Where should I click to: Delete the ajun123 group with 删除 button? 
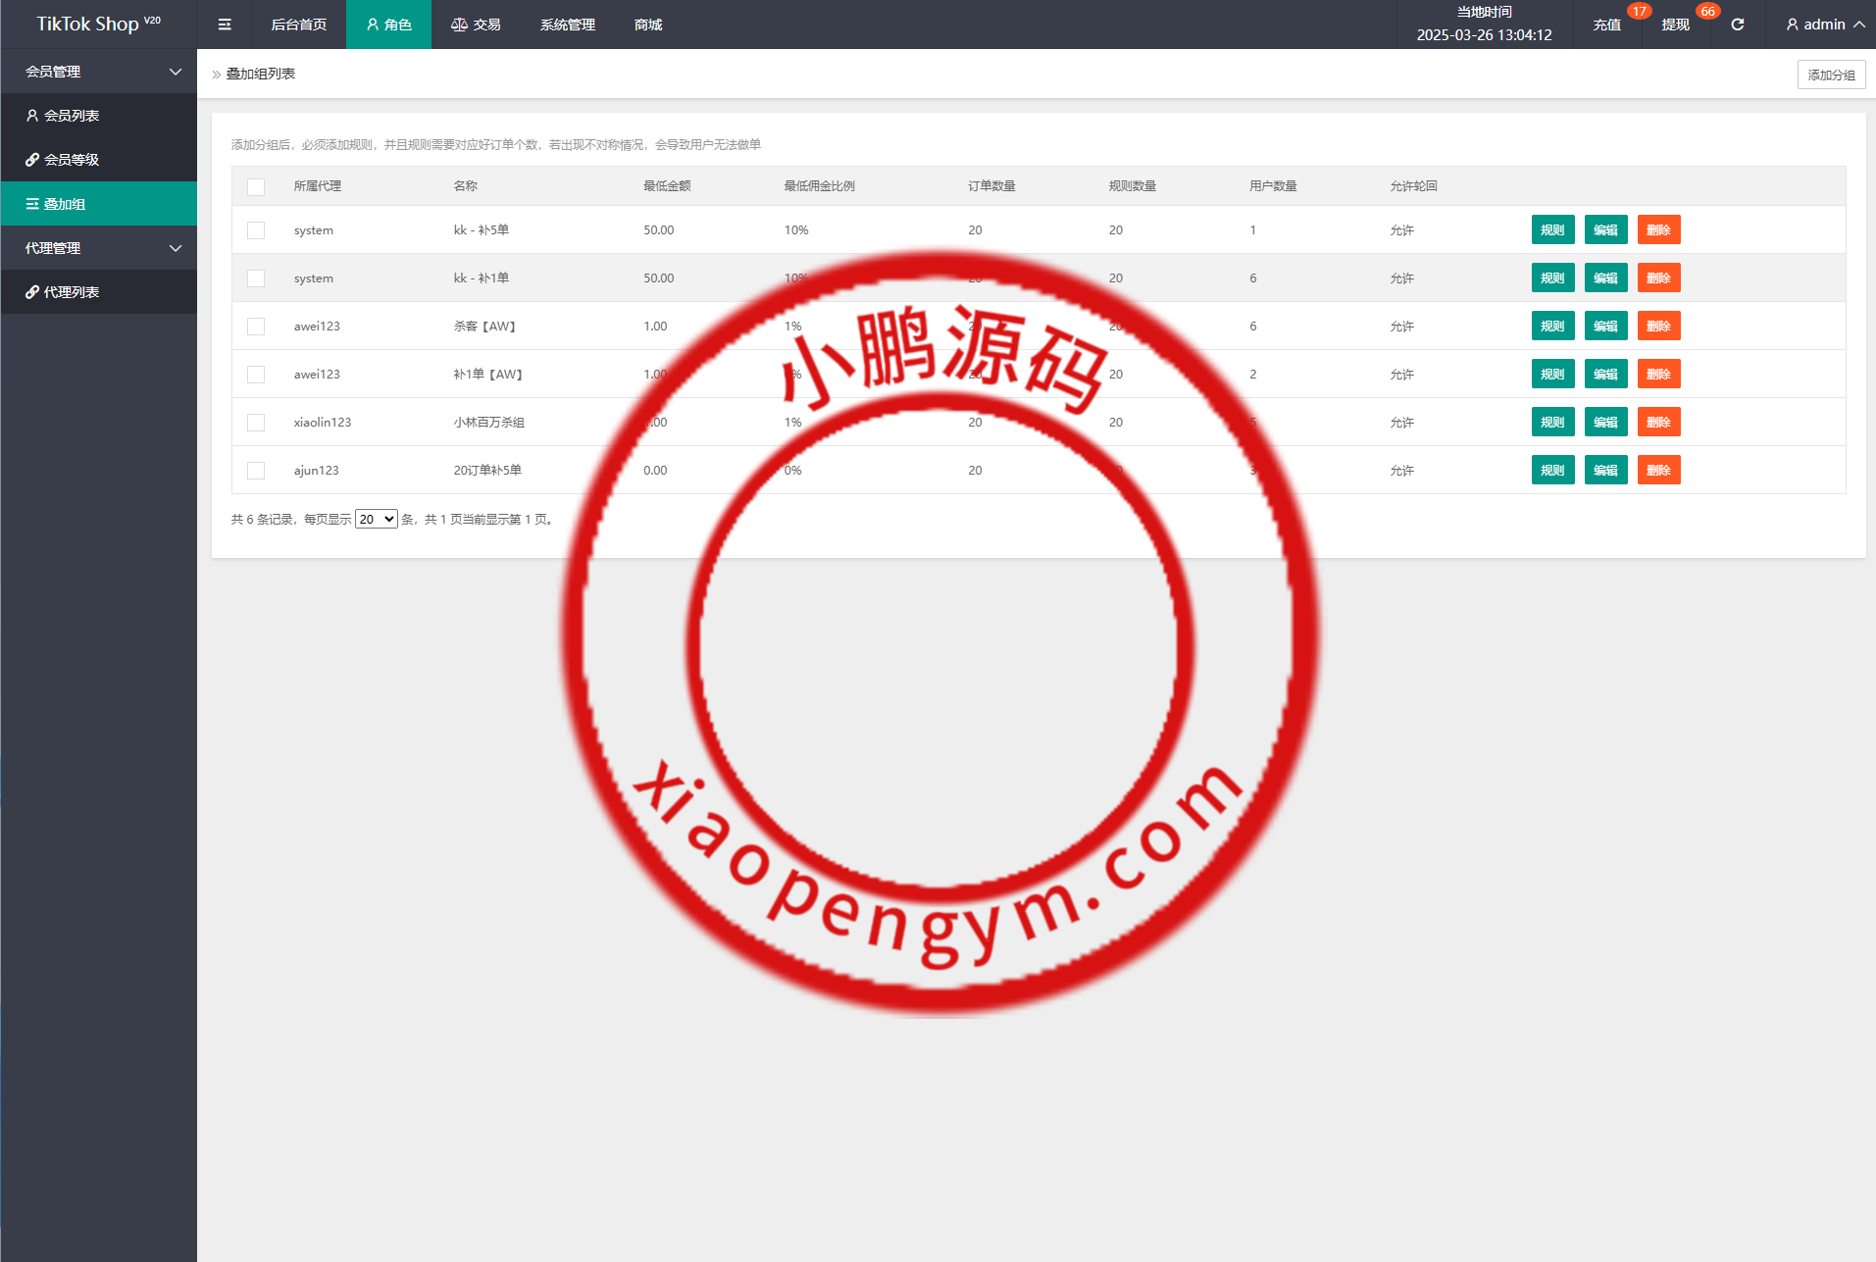click(1658, 471)
